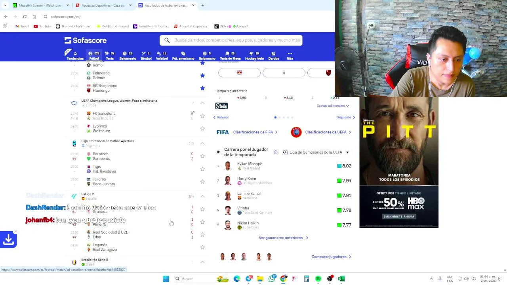Viewport: 507px width, 285px height.
Task: Open the Gmail bookmark
Action: tap(22, 26)
